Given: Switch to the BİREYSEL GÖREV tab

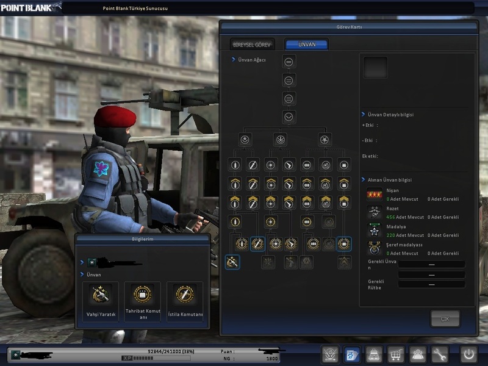Looking at the screenshot, I should coord(252,45).
